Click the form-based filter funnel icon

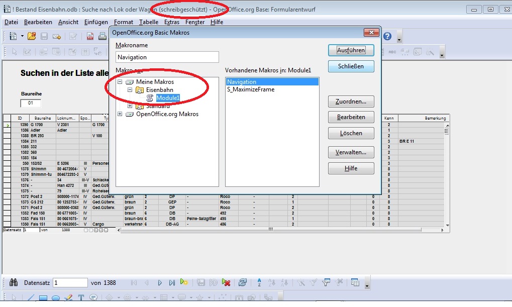click(x=326, y=282)
